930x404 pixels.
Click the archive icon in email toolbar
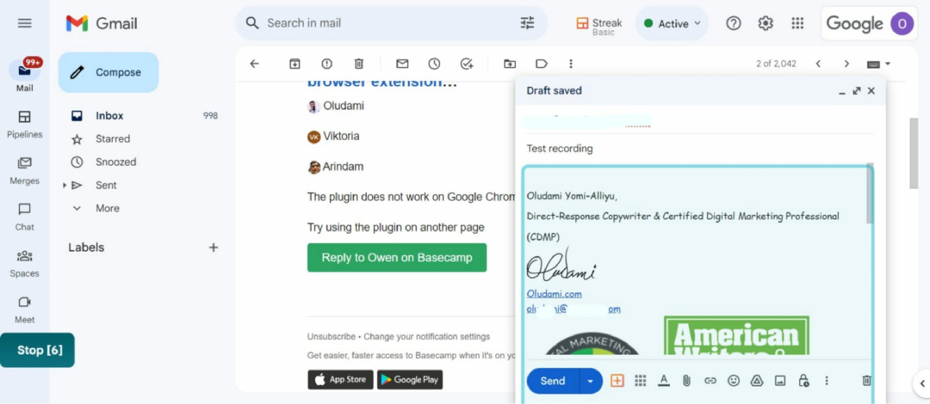(295, 63)
